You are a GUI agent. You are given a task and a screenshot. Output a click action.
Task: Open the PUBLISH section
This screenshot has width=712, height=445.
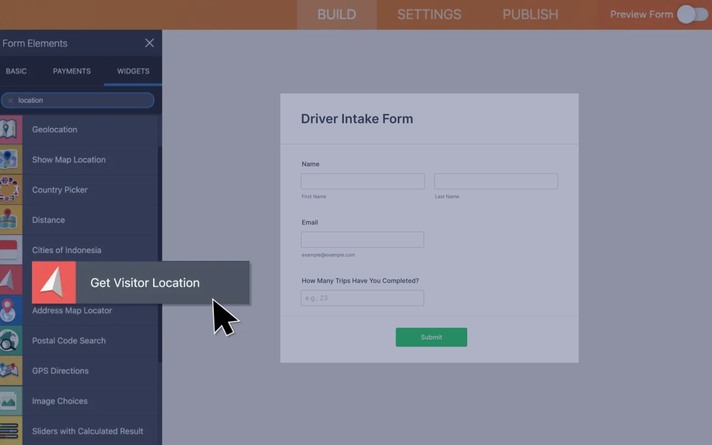tap(530, 15)
